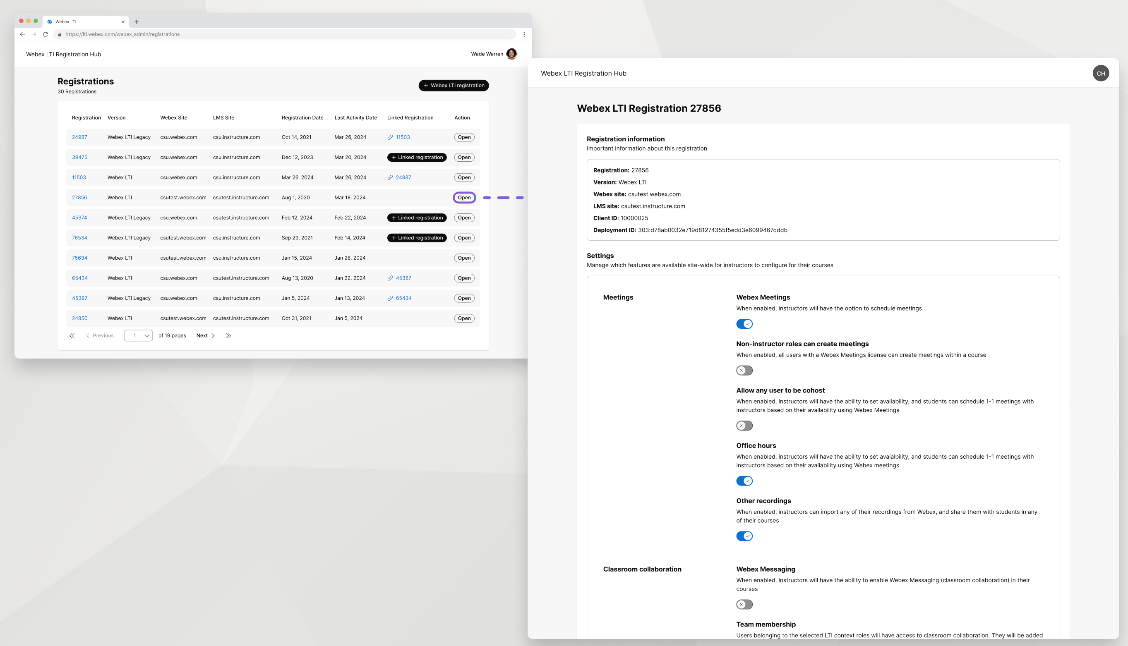
Task: Open registration link 76534
Action: tap(79, 238)
